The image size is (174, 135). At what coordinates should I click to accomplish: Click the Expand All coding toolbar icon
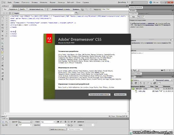click(2, 31)
